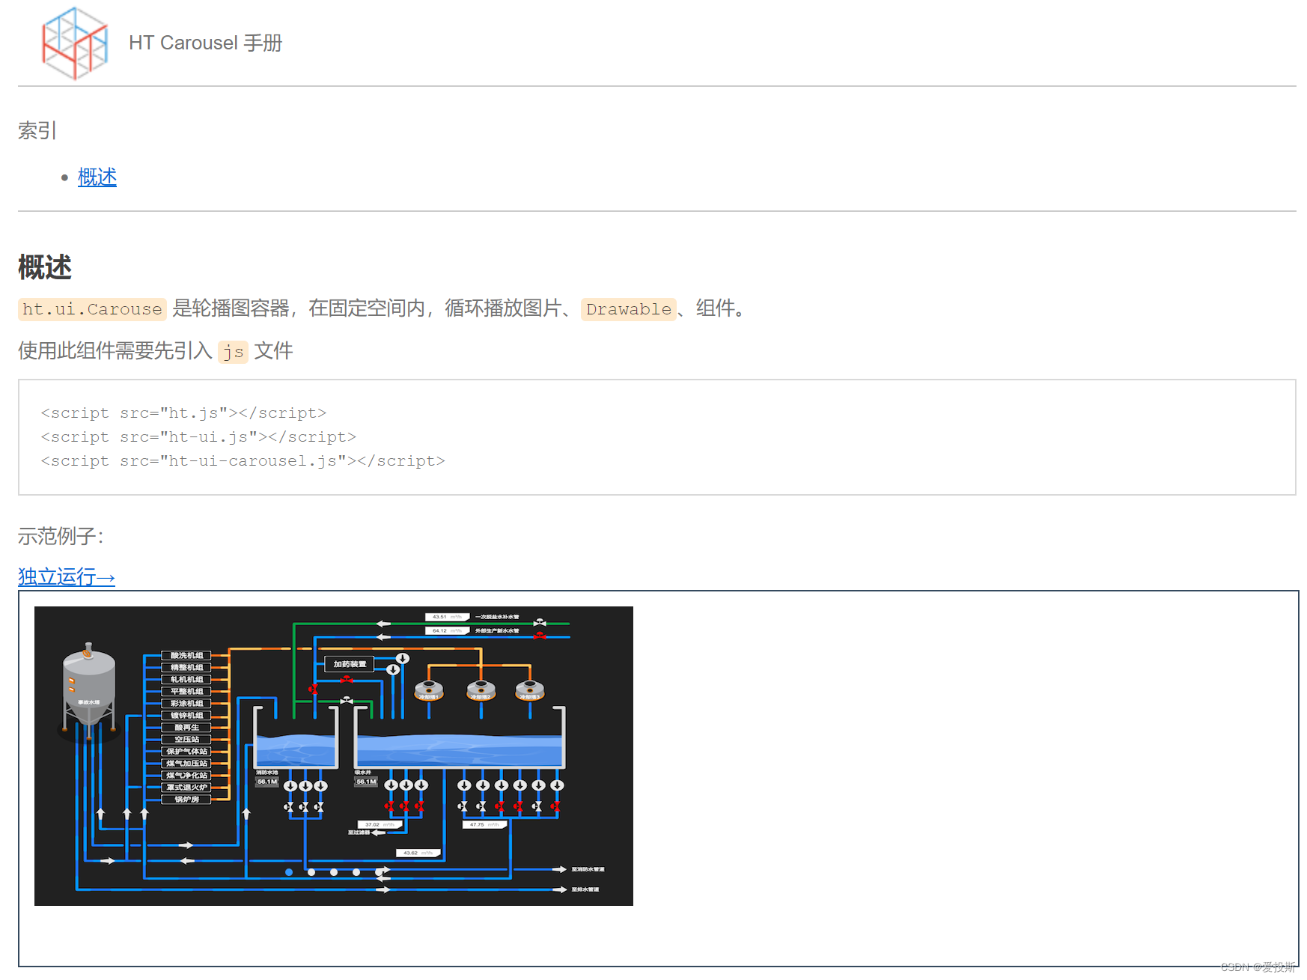1307x980 pixels.
Task: Click the flow arrow on 一次脱盐水补水管 pipe
Action: click(x=382, y=622)
